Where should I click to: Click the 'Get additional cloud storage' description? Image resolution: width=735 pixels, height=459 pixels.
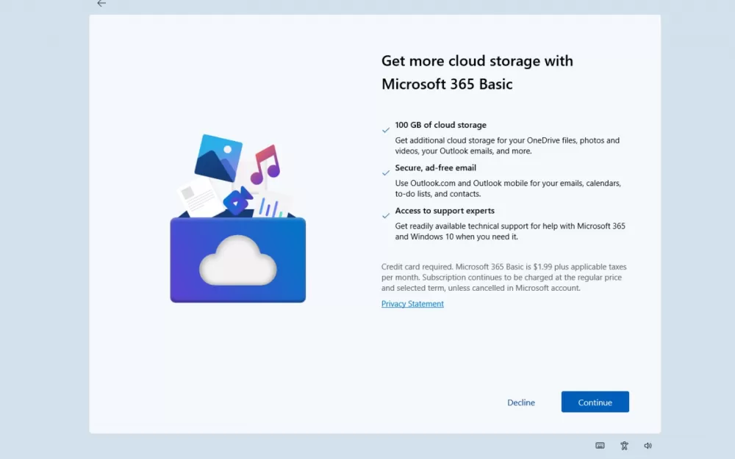pyautogui.click(x=507, y=145)
